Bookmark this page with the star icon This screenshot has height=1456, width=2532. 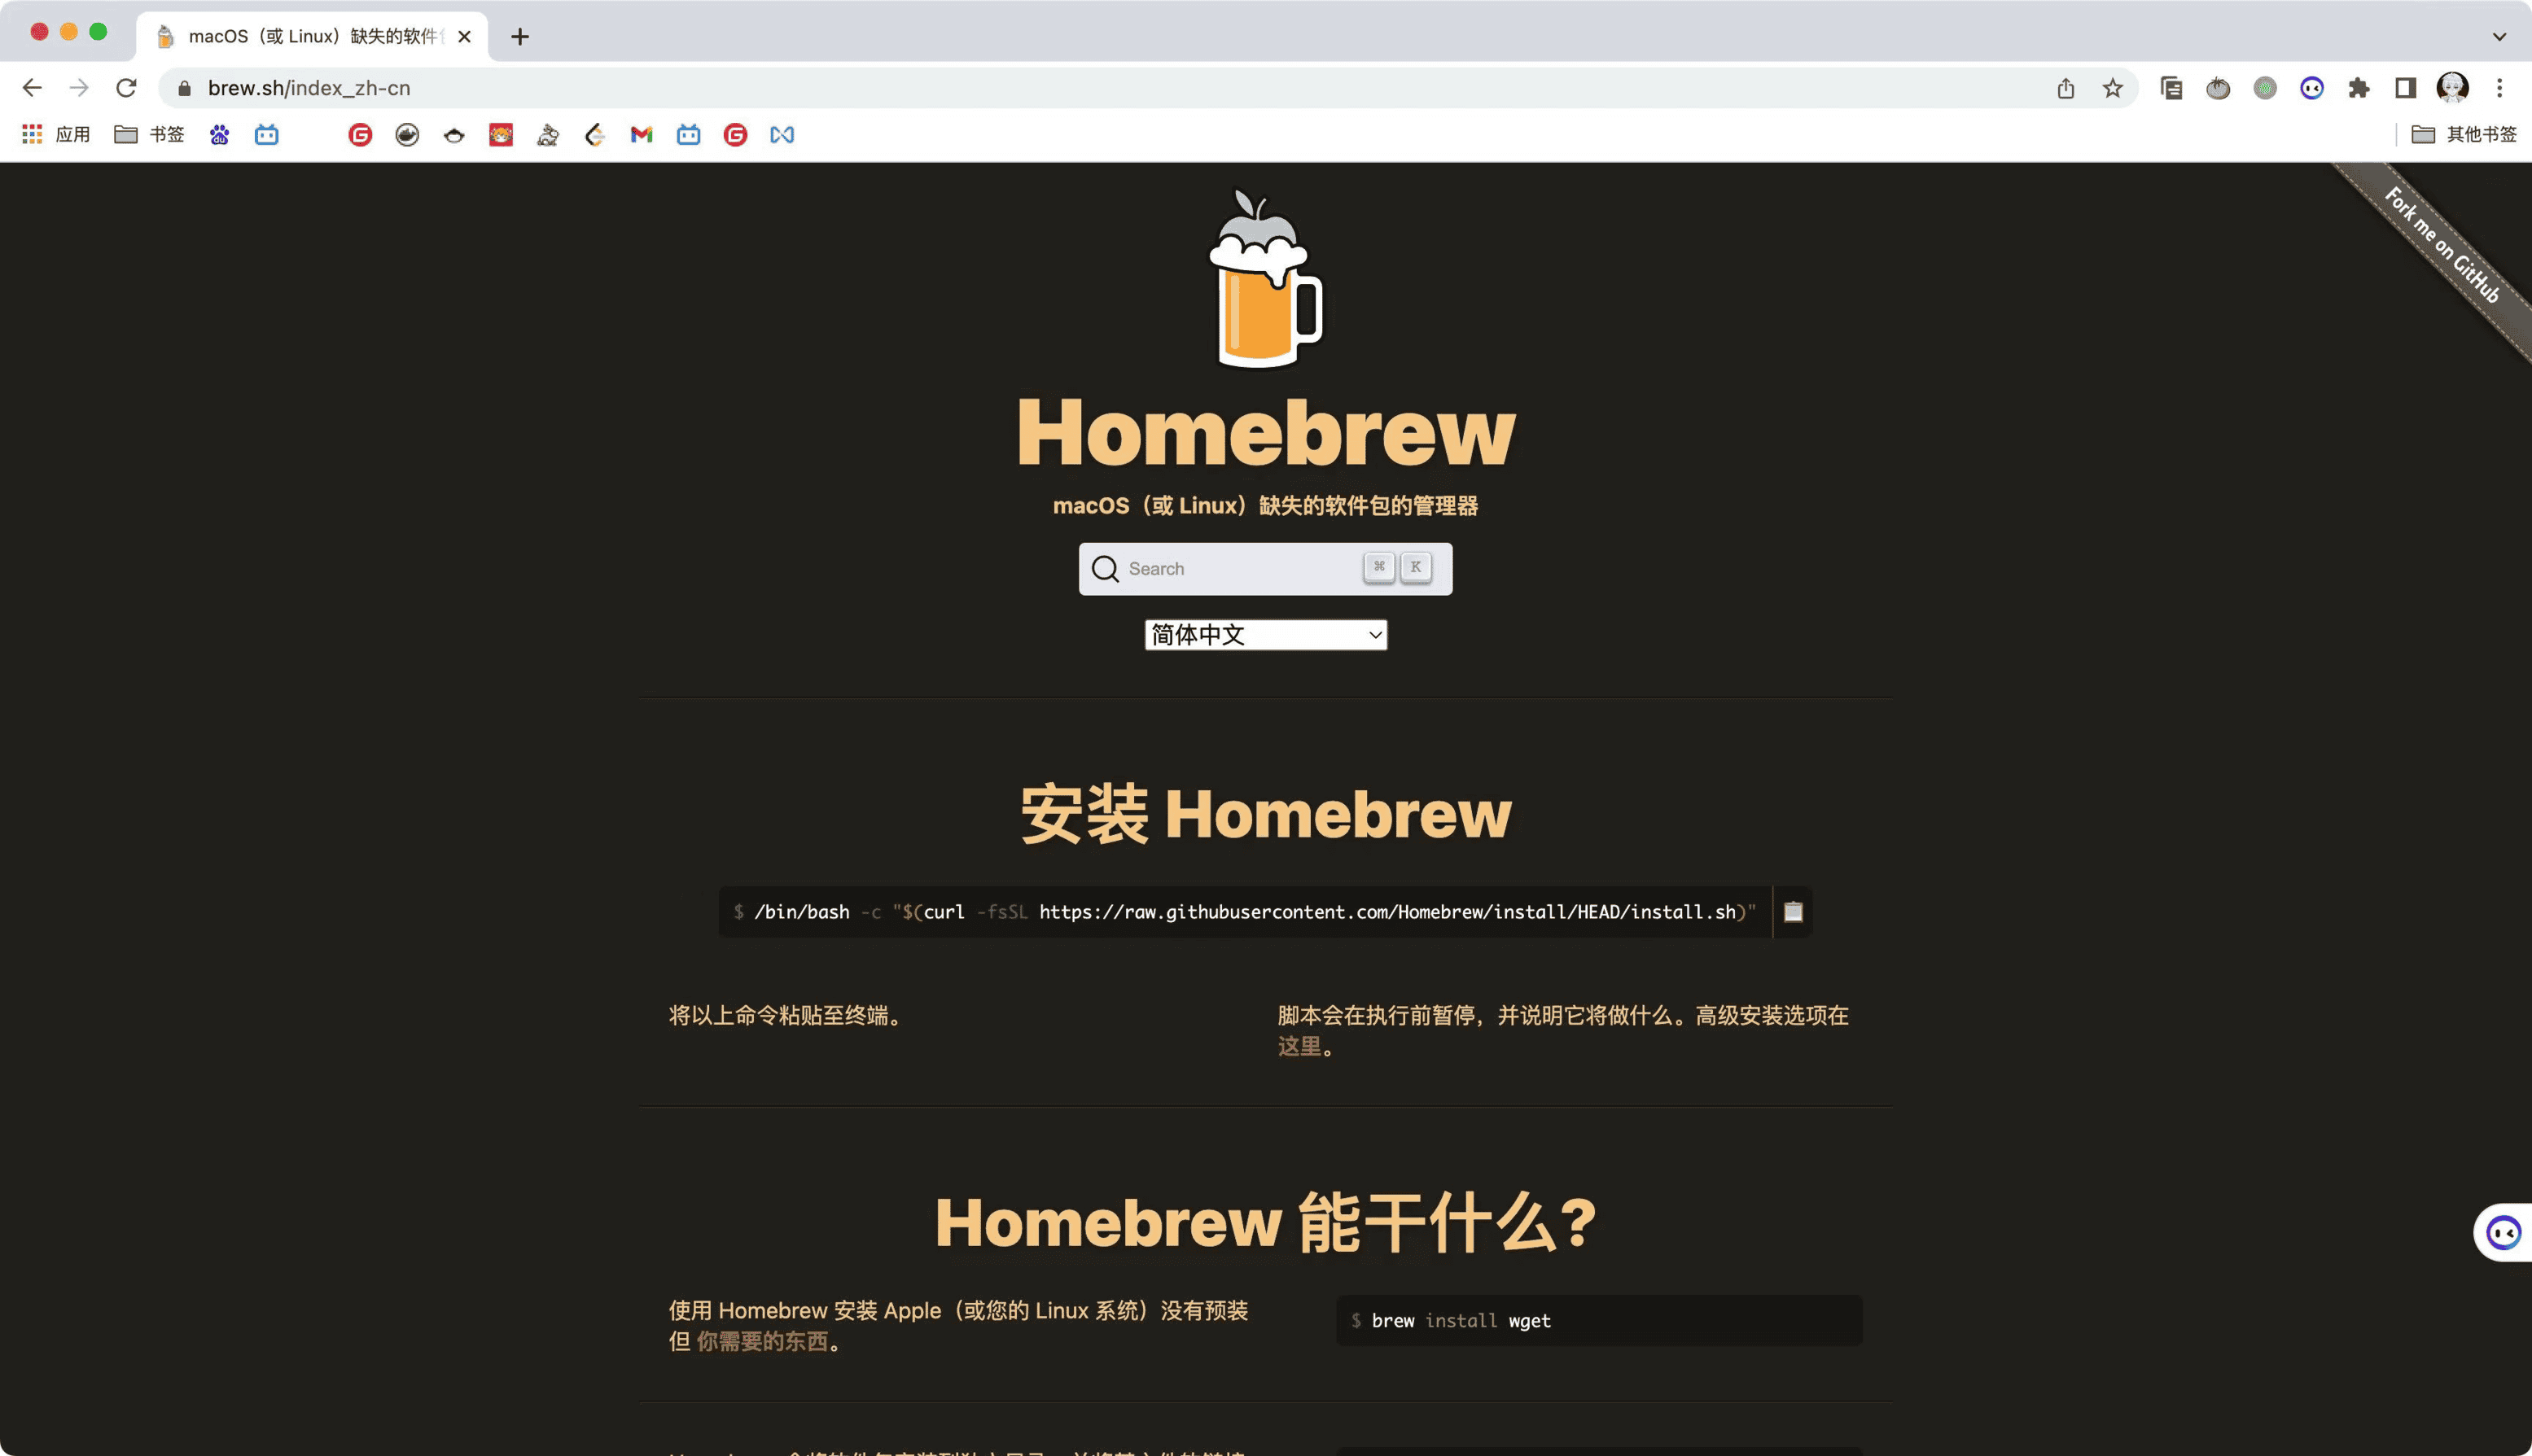(x=2112, y=88)
